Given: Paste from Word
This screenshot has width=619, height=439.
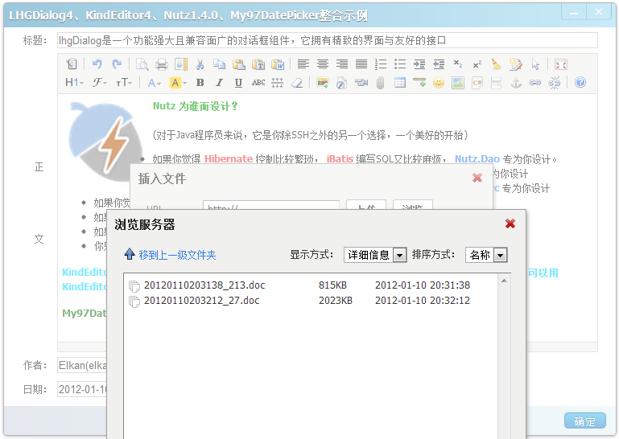Looking at the screenshot, I should click(x=278, y=64).
